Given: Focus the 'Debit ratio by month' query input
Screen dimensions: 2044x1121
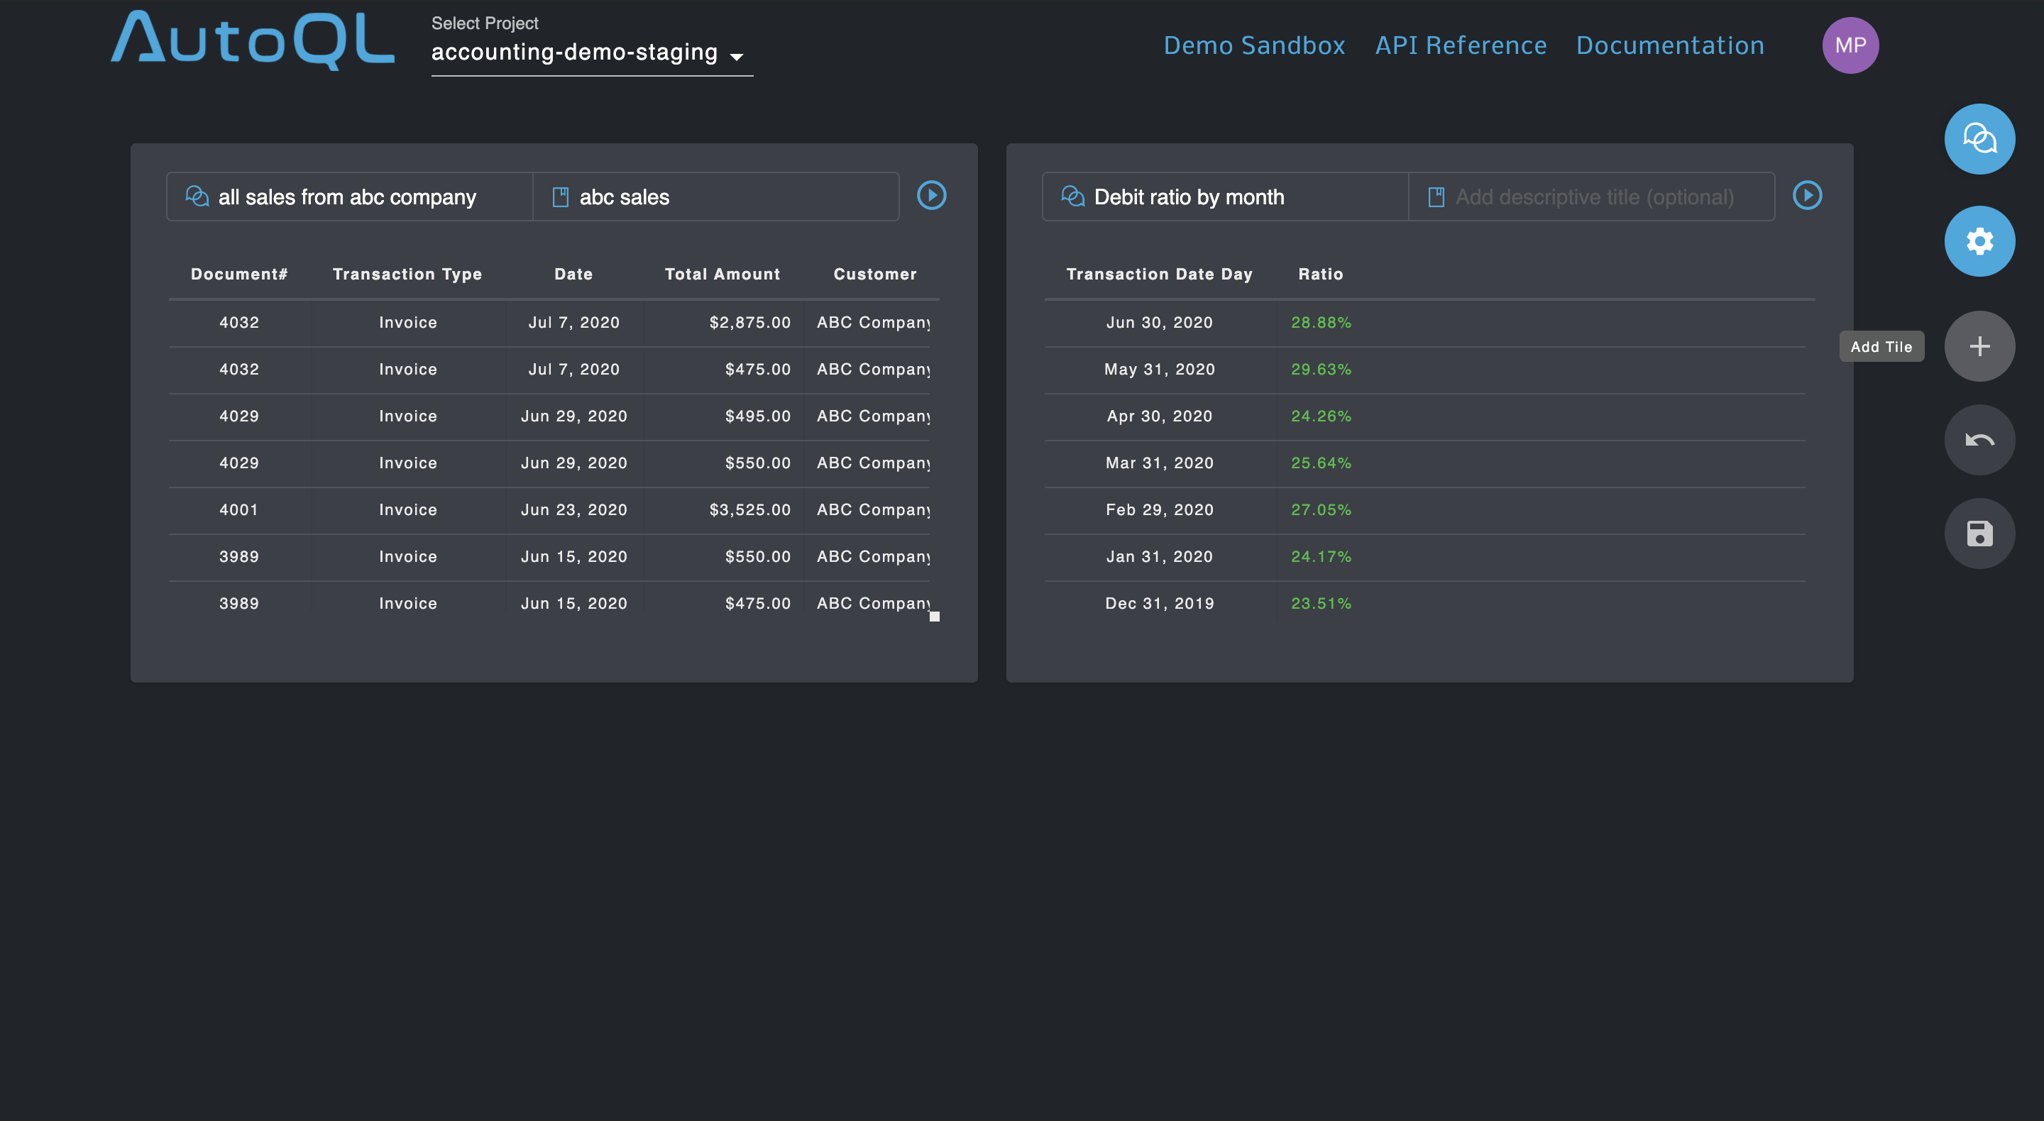Looking at the screenshot, I should [x=1225, y=197].
